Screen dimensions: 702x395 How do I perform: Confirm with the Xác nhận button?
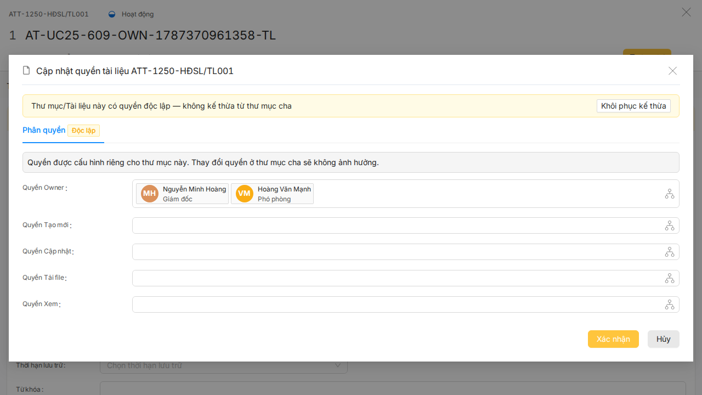point(613,339)
